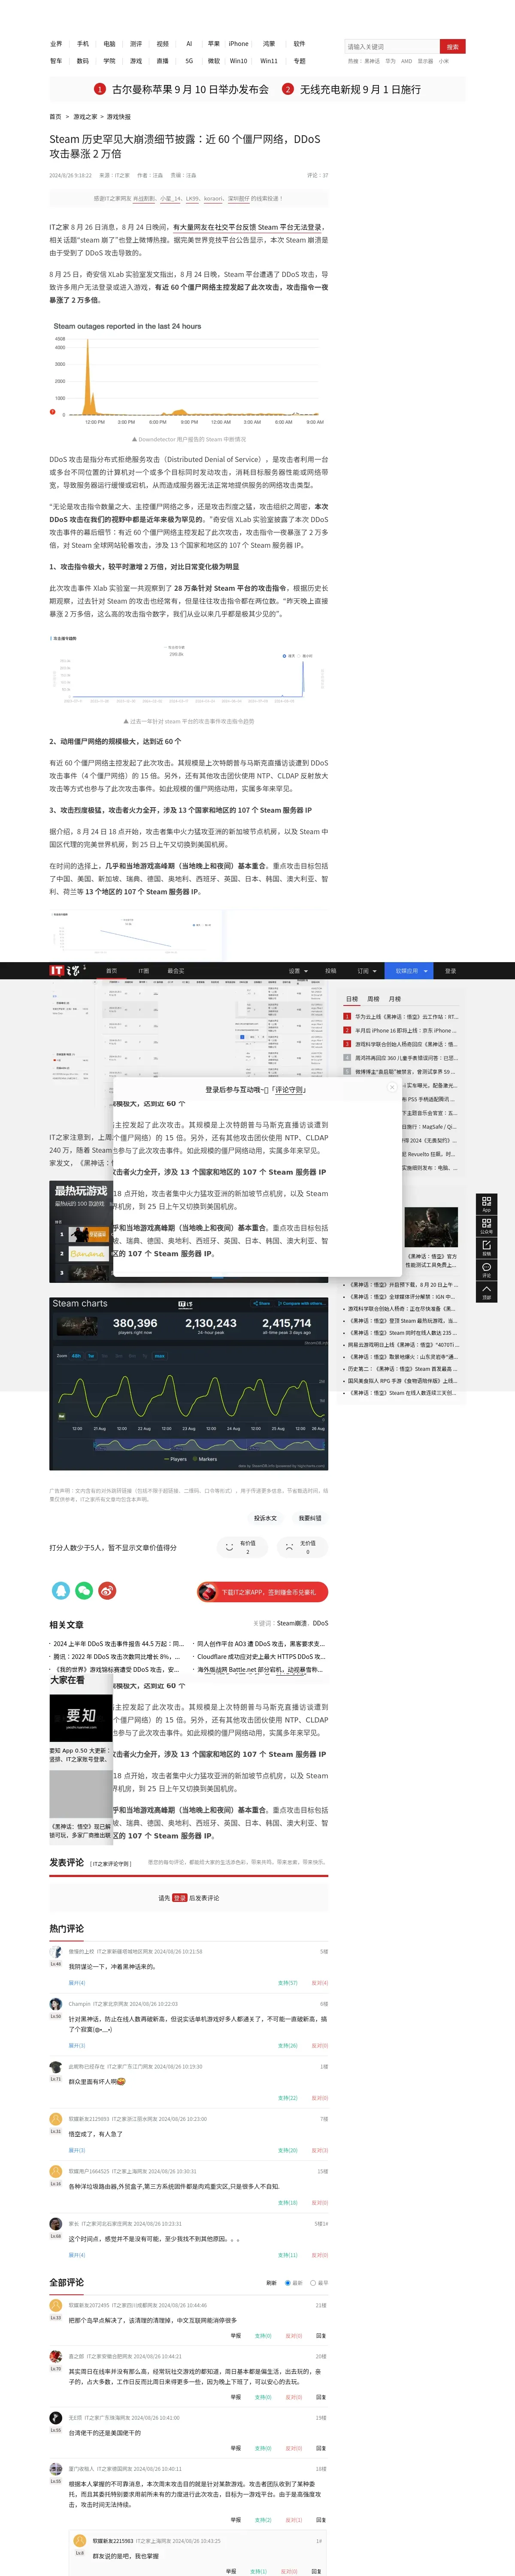Focus the keyword search input field
This screenshot has height=2576, width=515.
pyautogui.click(x=391, y=47)
